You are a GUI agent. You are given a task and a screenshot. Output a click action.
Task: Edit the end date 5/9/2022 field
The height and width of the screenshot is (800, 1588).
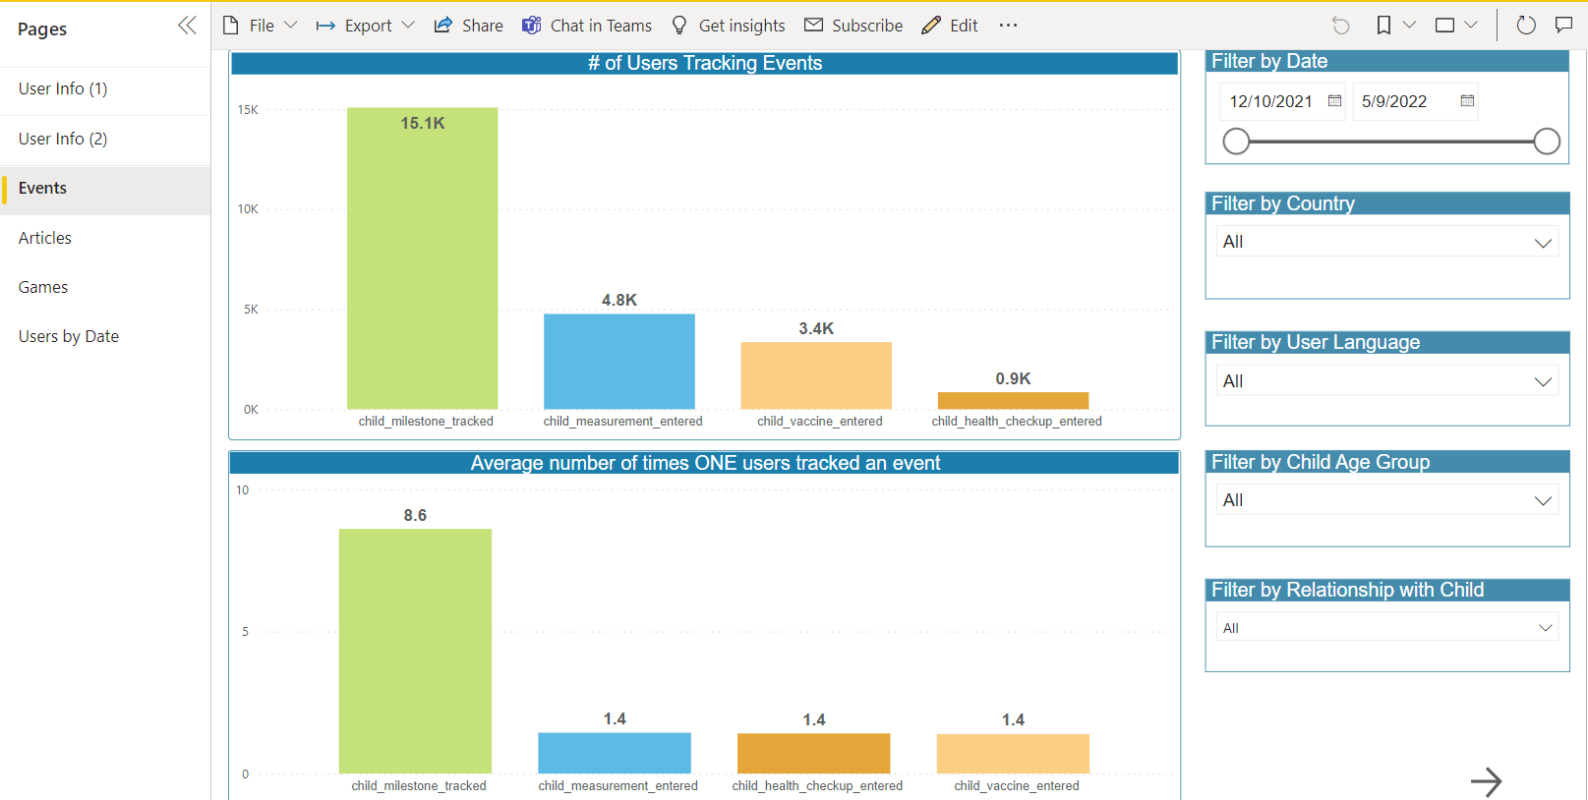[x=1394, y=102]
